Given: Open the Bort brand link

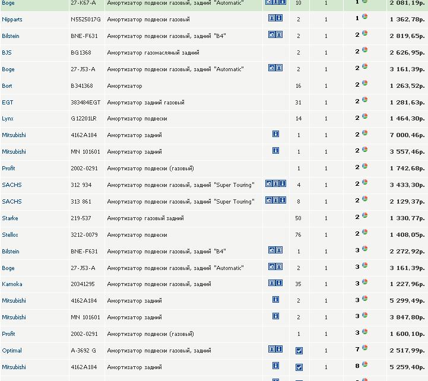Looking at the screenshot, I should [x=7, y=85].
